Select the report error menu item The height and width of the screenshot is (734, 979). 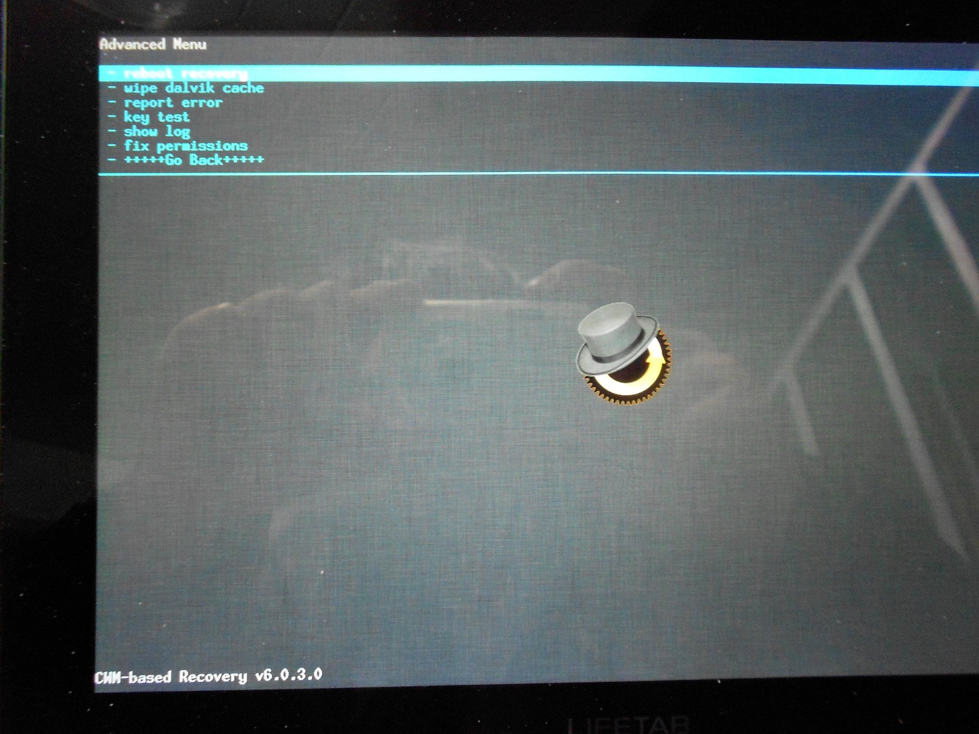[166, 103]
